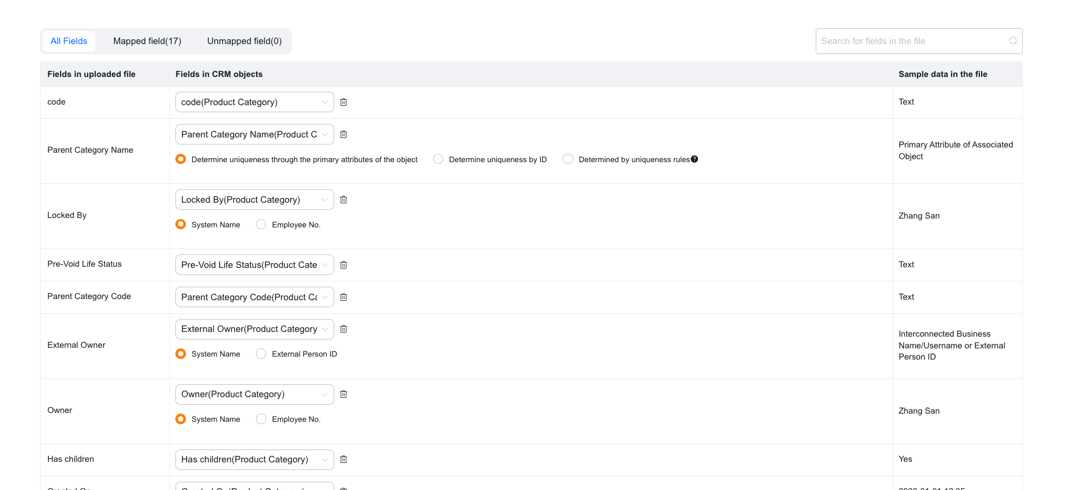Pick Employee No. for Locked By
The image size is (1077, 490).
(x=261, y=224)
